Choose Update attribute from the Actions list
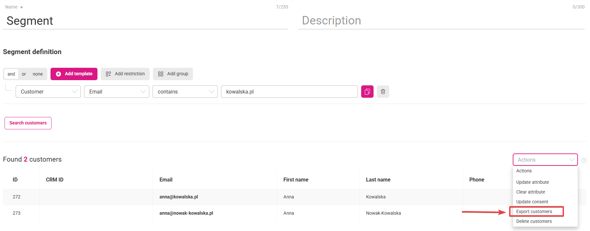 (x=532, y=182)
